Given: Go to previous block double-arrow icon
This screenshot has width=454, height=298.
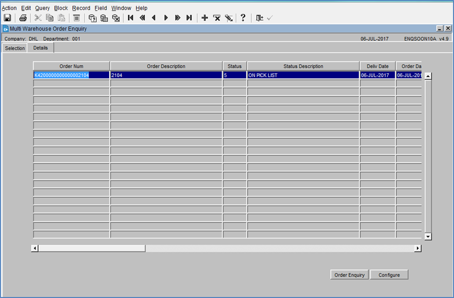Looking at the screenshot, I should pyautogui.click(x=142, y=18).
